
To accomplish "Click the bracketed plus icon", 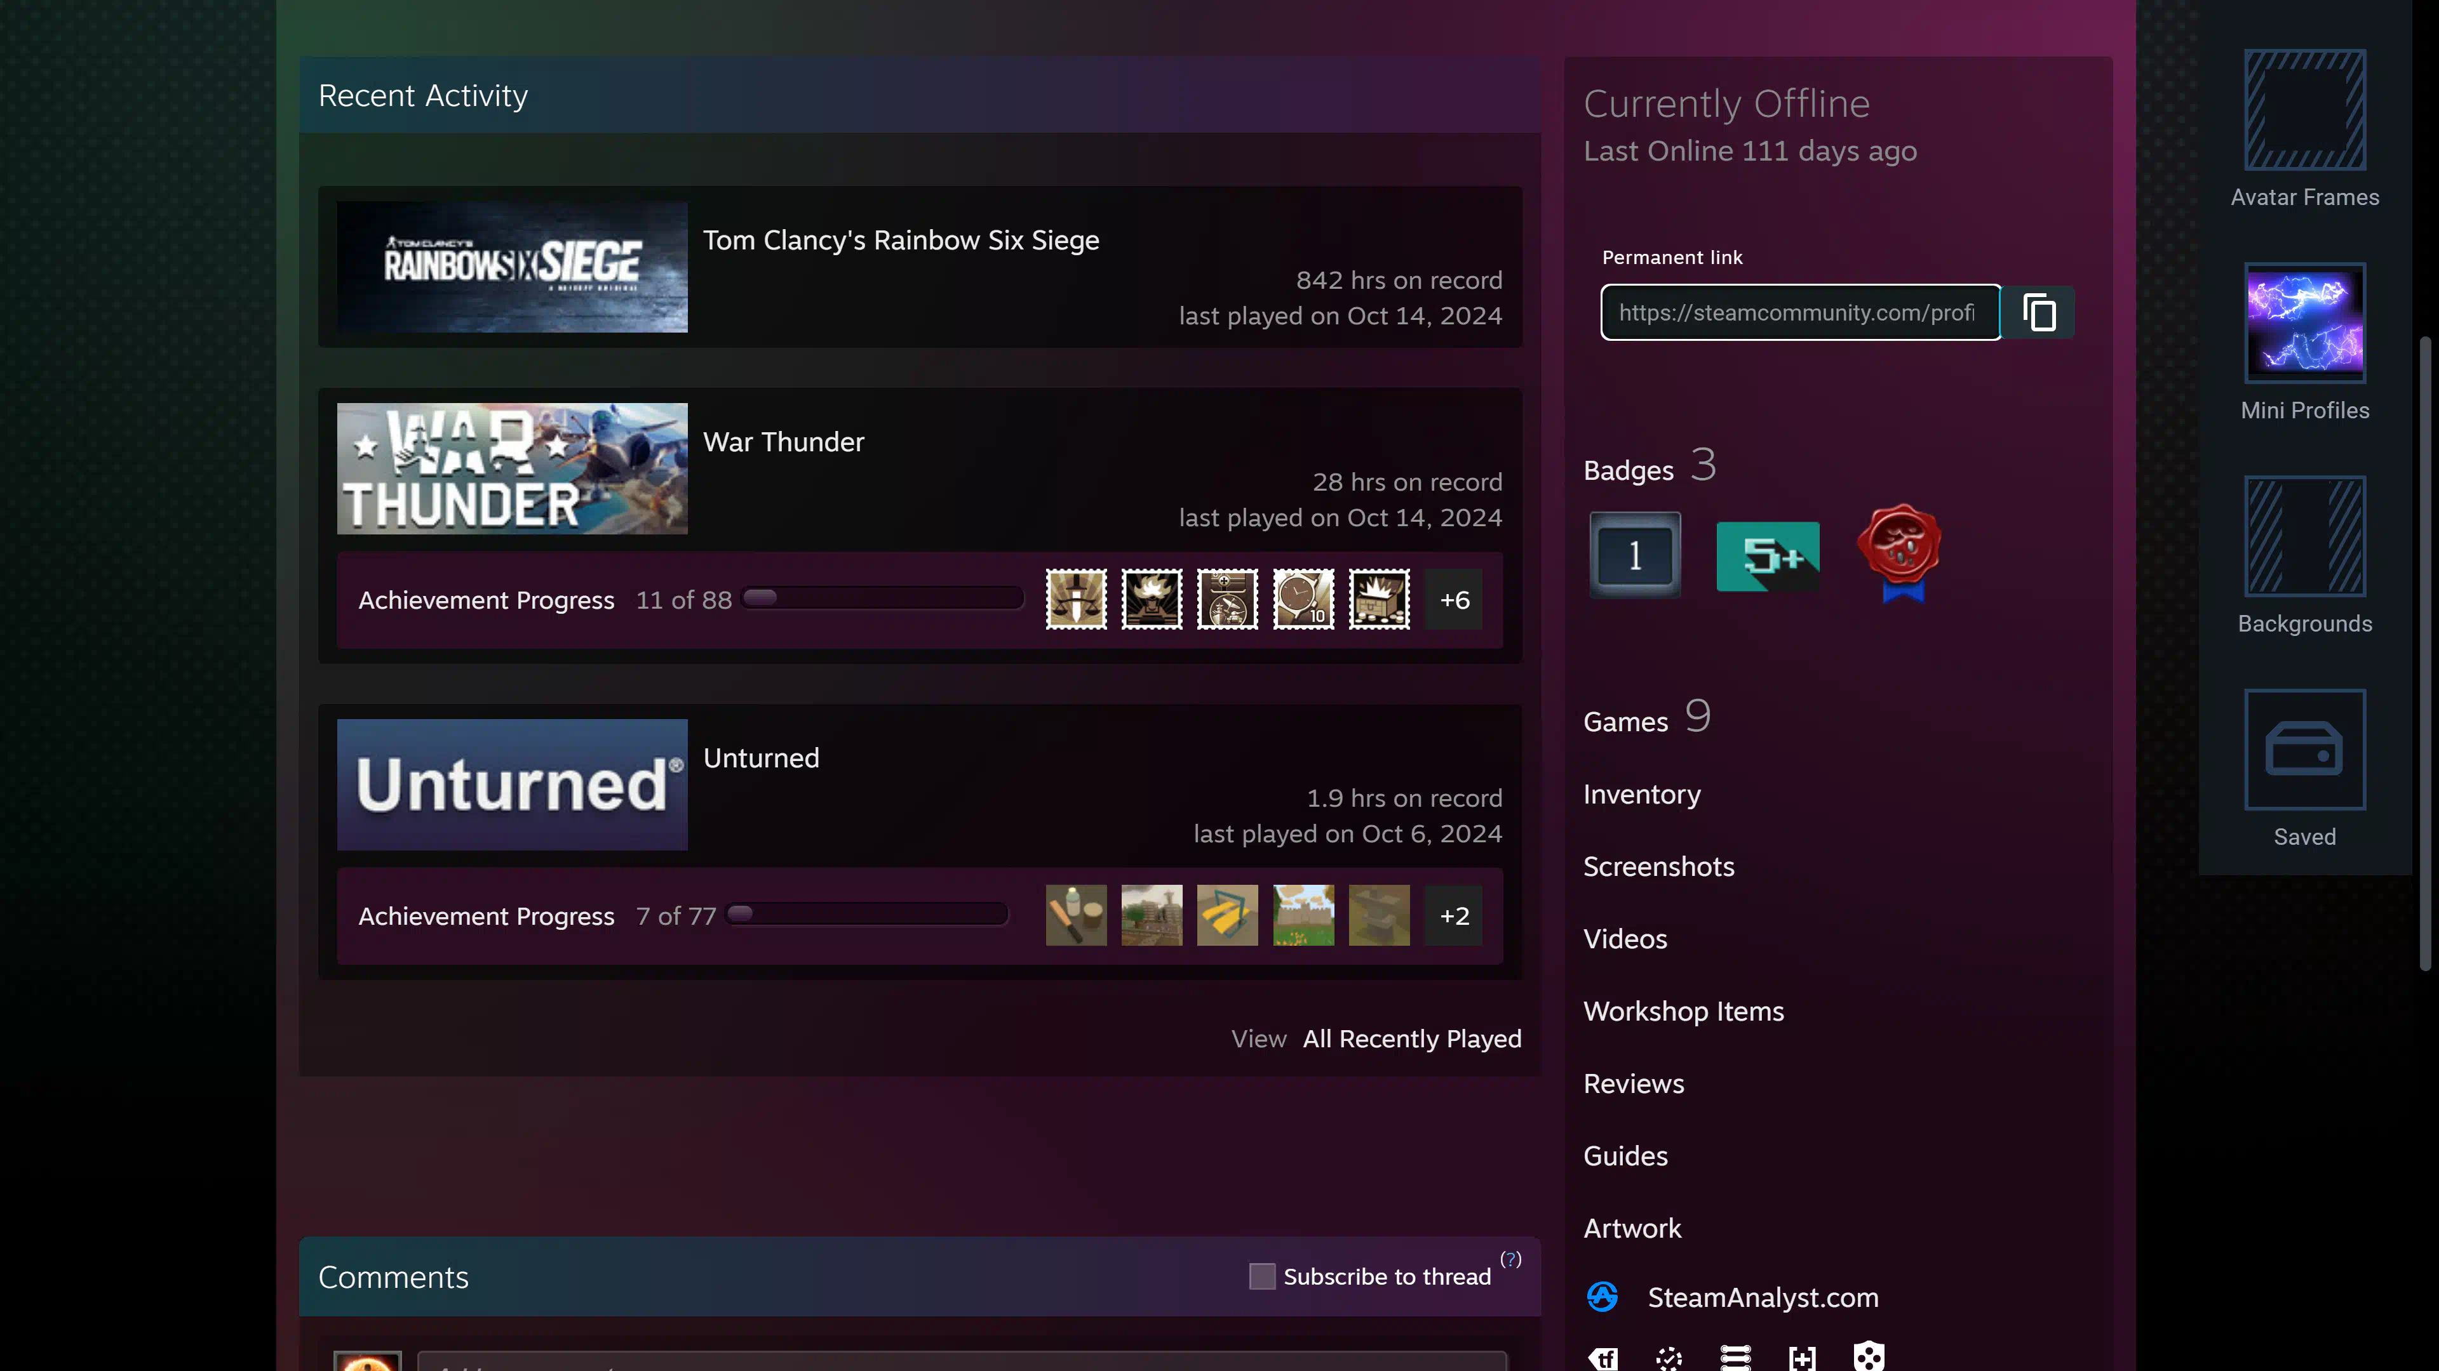I will 1803,1359.
